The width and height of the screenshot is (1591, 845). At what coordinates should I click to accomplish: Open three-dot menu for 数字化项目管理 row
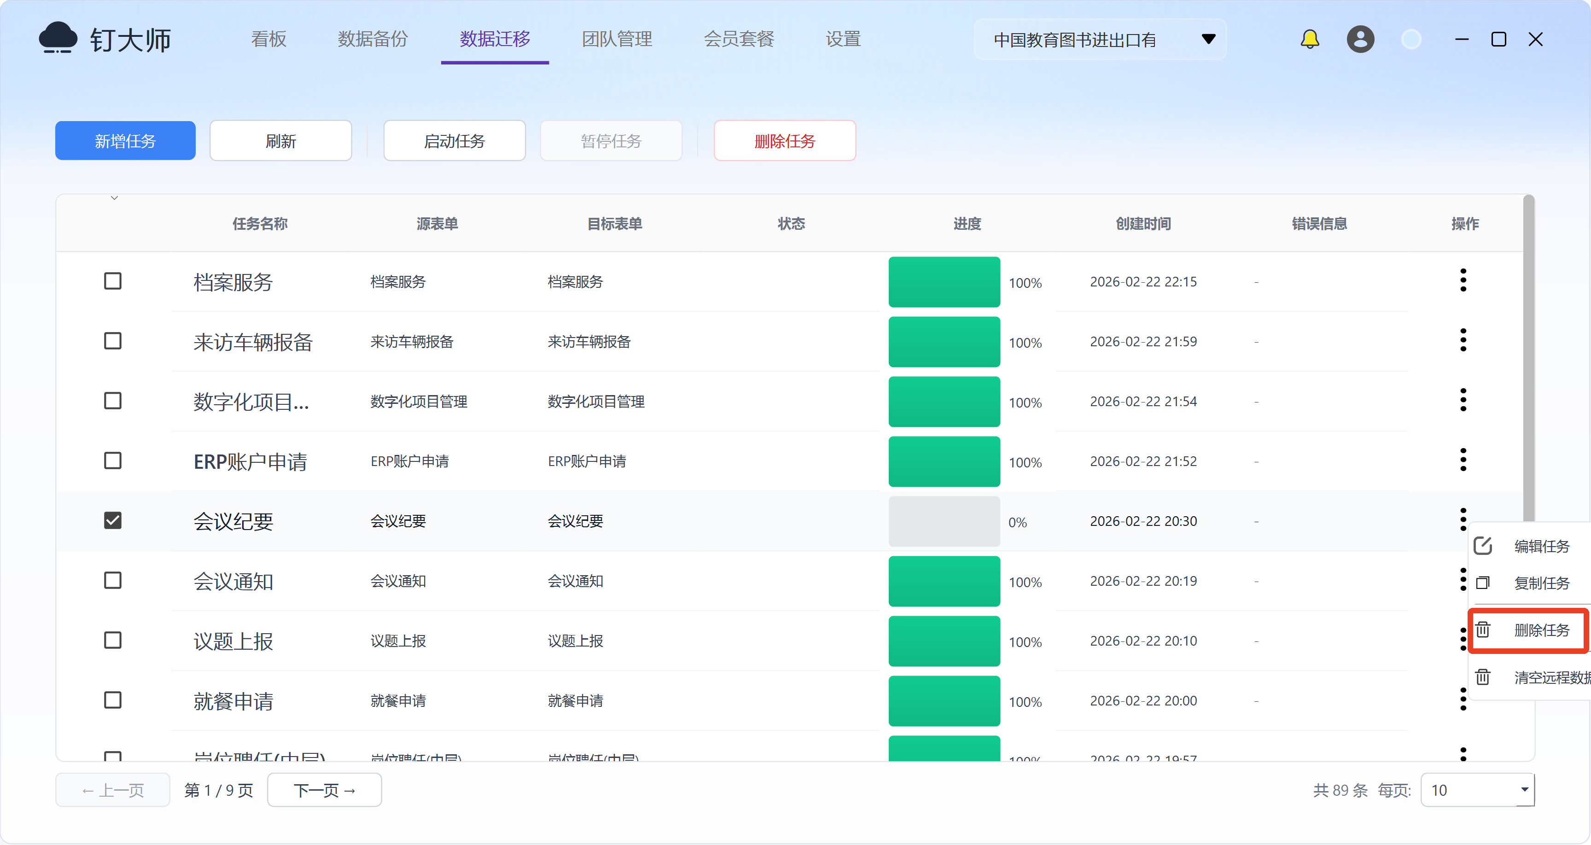1463,400
